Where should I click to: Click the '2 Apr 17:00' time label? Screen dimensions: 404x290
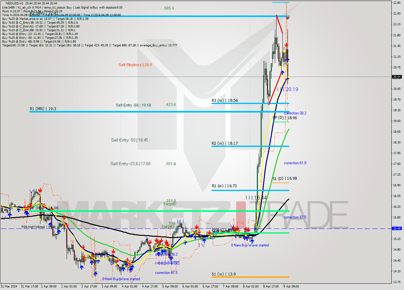pyautogui.click(x=89, y=287)
